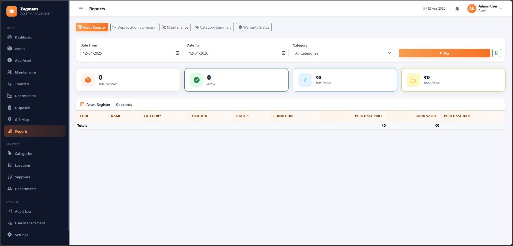This screenshot has height=246, width=513.
Task: Expand the Admin User menu chevron
Action: (x=501, y=9)
